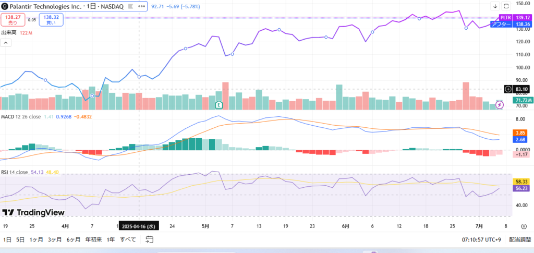This screenshot has width=534, height=253.
Task: Select the 6ヶ月 date range
Action: click(x=74, y=240)
